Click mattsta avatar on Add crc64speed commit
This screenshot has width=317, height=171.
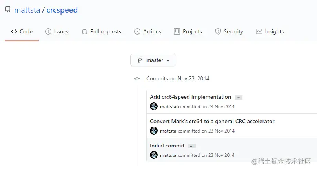tap(154, 107)
